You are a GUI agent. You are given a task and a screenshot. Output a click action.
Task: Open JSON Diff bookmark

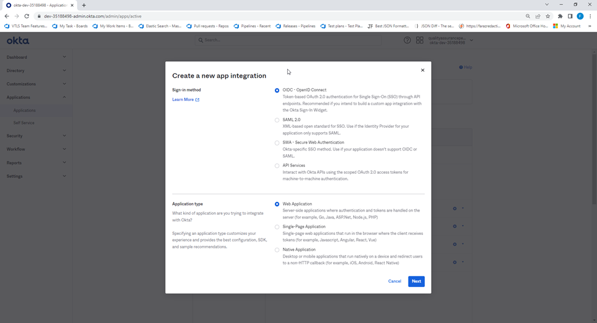pyautogui.click(x=434, y=26)
